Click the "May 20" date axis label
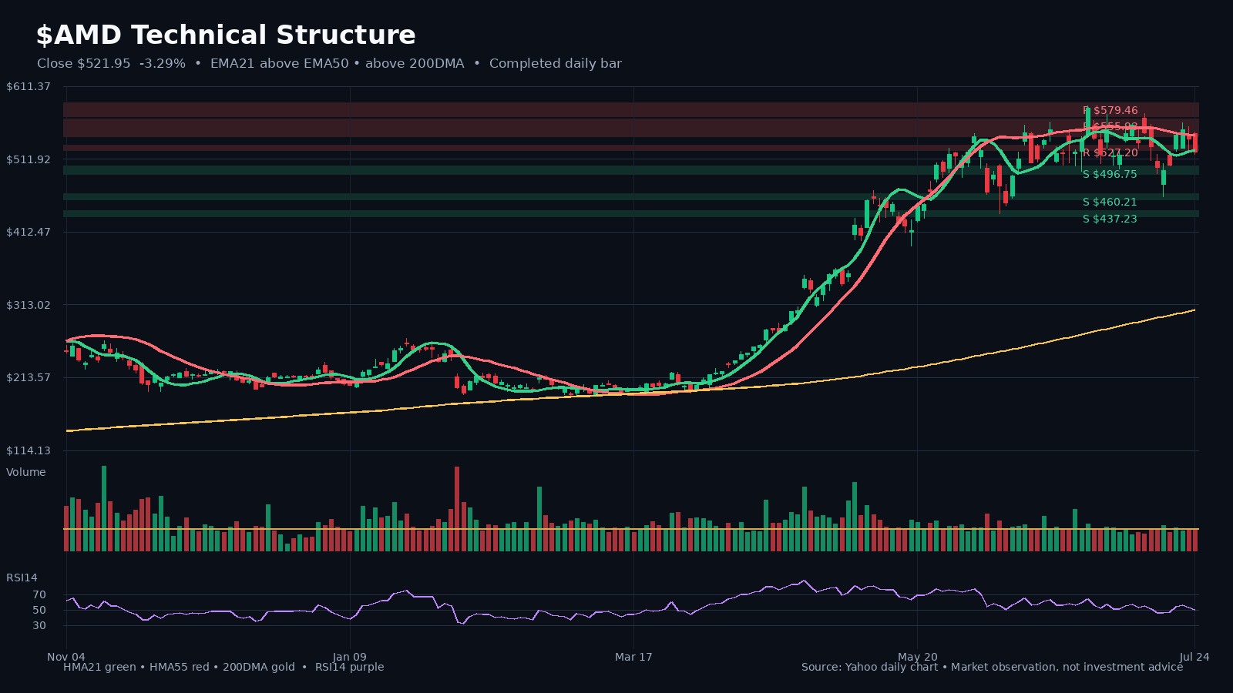 click(x=918, y=657)
